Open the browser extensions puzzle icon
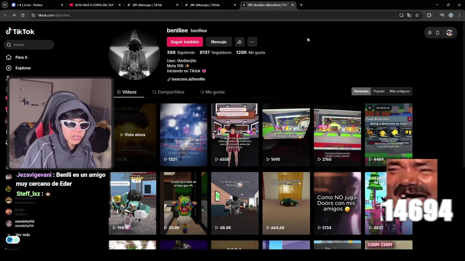The height and width of the screenshot is (261, 465). (x=429, y=15)
